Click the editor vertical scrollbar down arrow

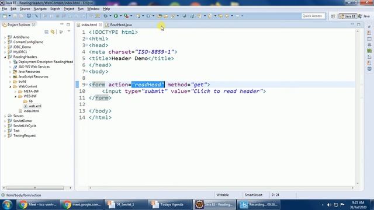tap(358, 183)
